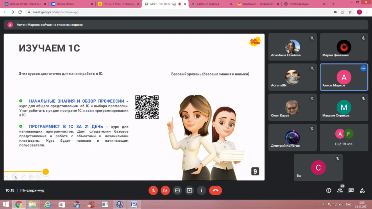Reload the Meet page
Image resolution: width=372 pixels, height=209 pixels.
coord(20,12)
